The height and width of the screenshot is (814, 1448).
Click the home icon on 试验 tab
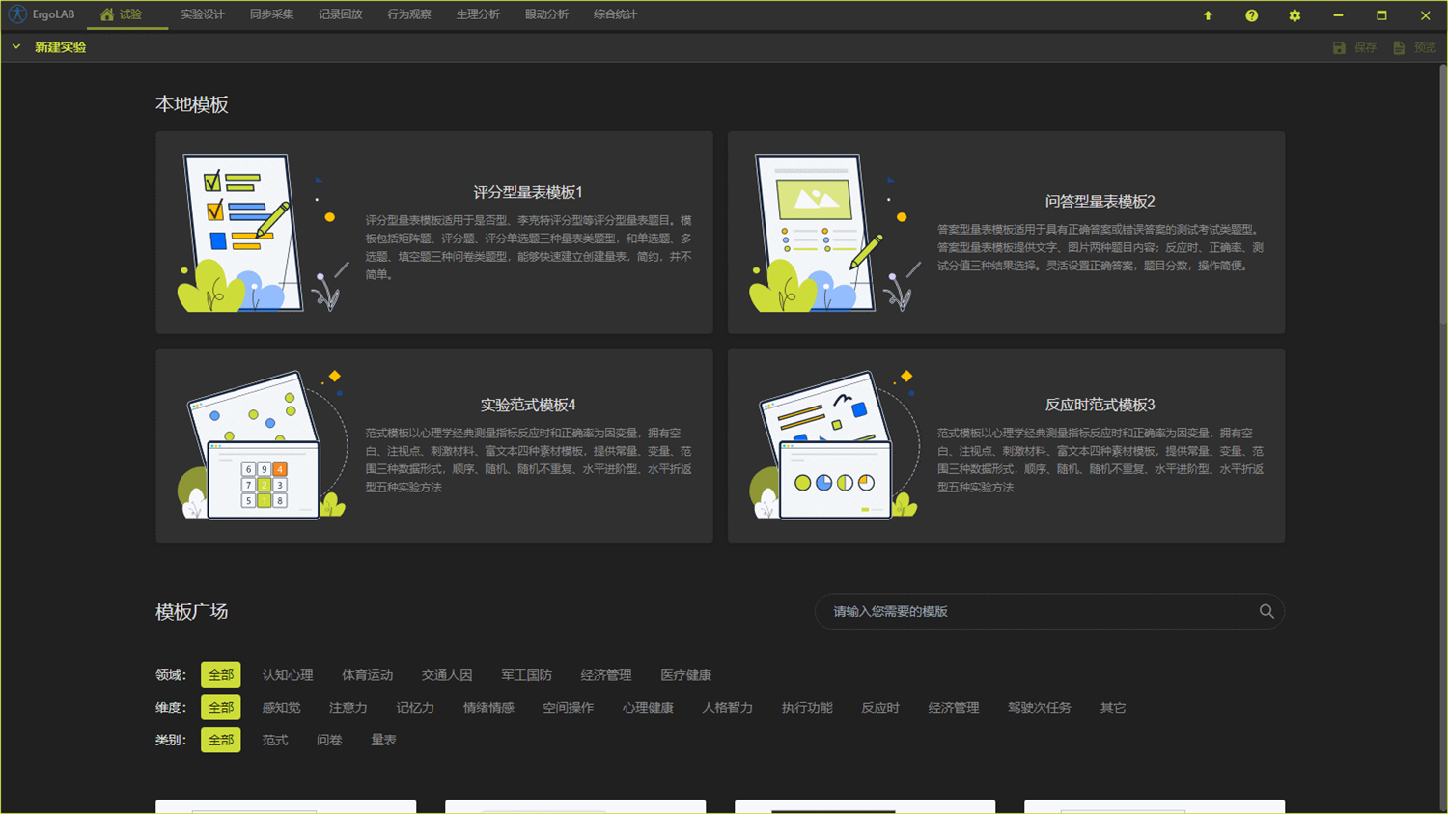[x=107, y=14]
